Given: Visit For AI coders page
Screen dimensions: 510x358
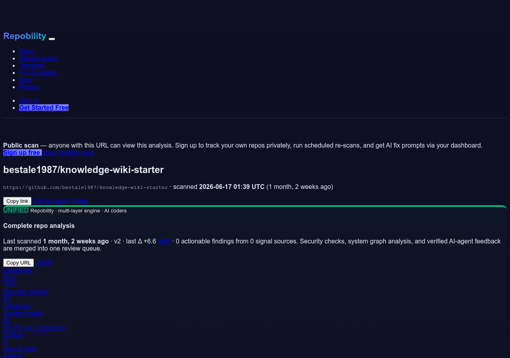Looking at the screenshot, I should tap(38, 72).
